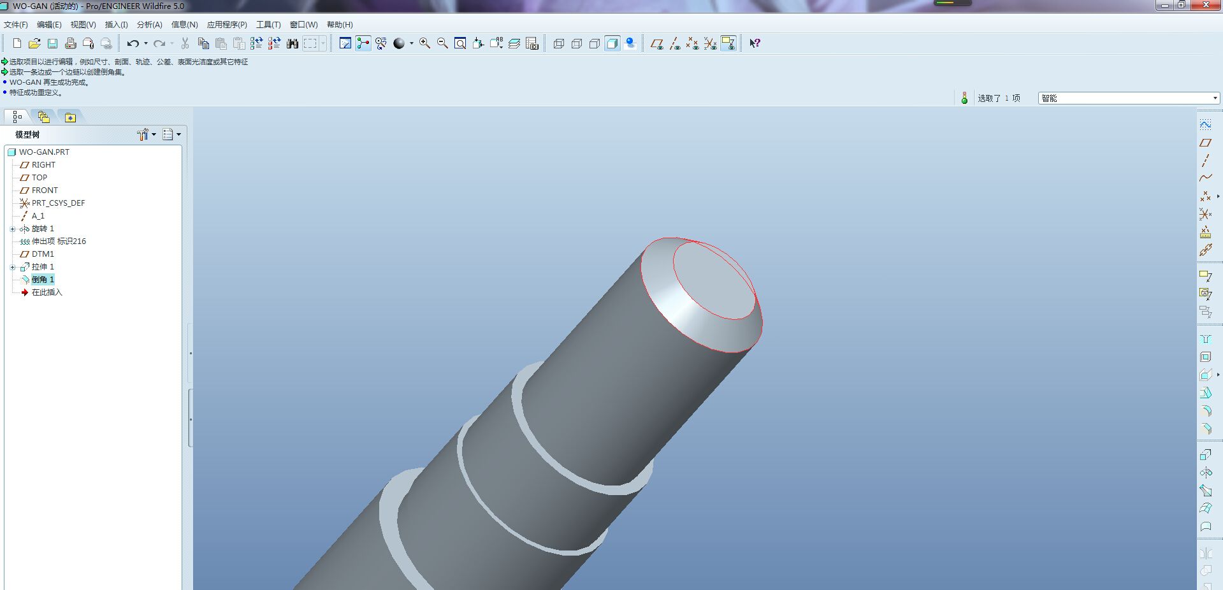
Task: Open the 插入(I) menu
Action: point(116,25)
